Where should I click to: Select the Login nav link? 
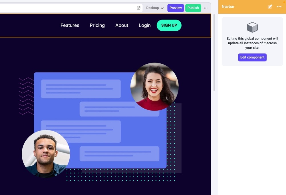tap(145, 25)
